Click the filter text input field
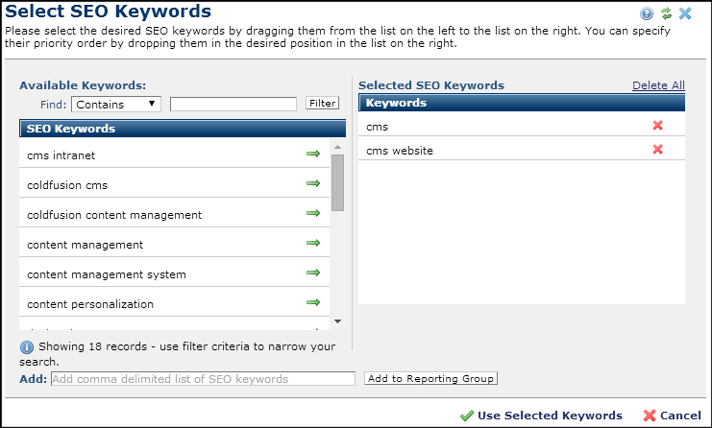The image size is (712, 428). [233, 104]
